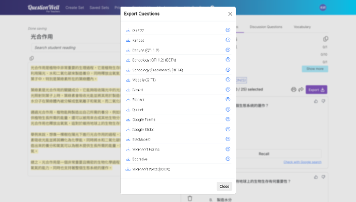Viewport: 356px width, 202px height.
Task: Open help info for Schoology (Blackboard) (BETA)
Action: click(x=228, y=70)
